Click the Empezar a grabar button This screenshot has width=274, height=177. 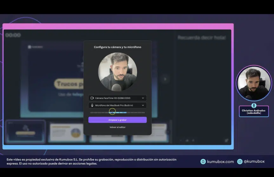(117, 120)
